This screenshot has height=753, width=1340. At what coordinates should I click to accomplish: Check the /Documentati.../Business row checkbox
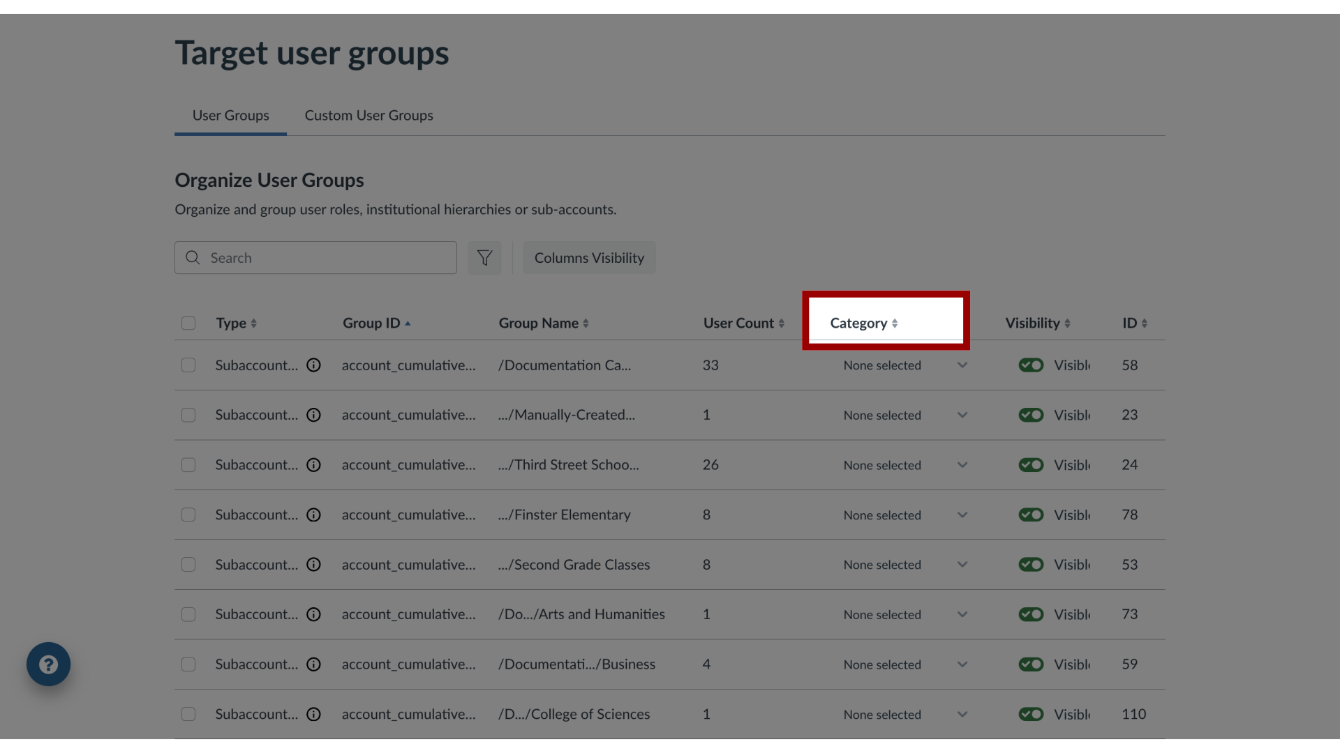[188, 664]
